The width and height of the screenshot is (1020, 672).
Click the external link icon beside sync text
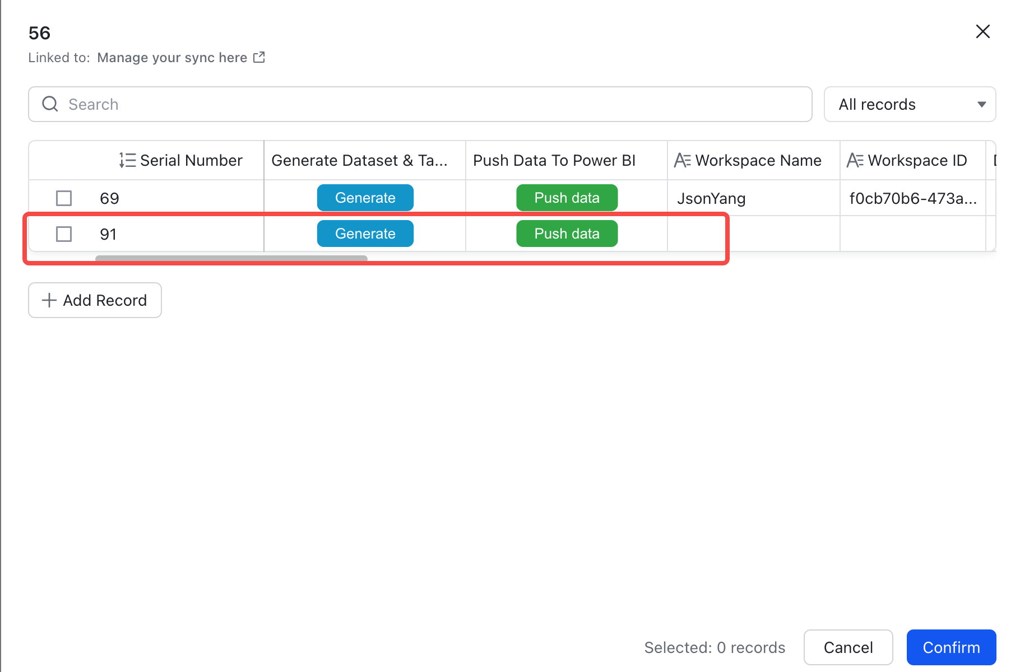coord(259,58)
